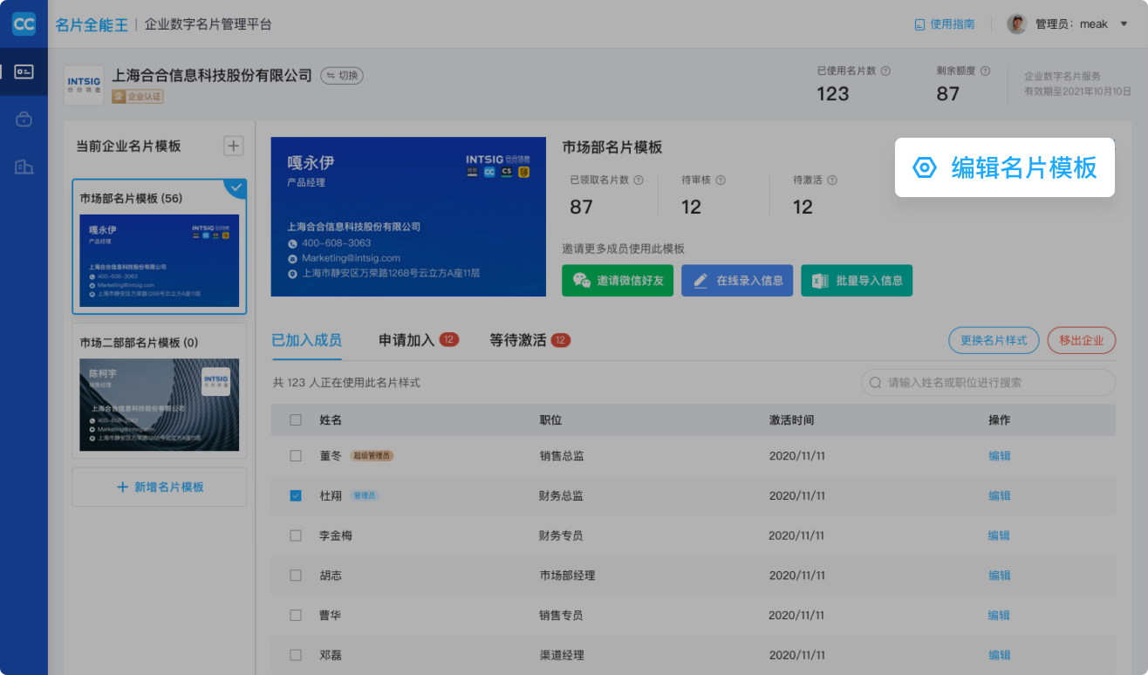Click 财务总监 position cell
Viewport: 1148px width, 675px height.
click(x=562, y=496)
